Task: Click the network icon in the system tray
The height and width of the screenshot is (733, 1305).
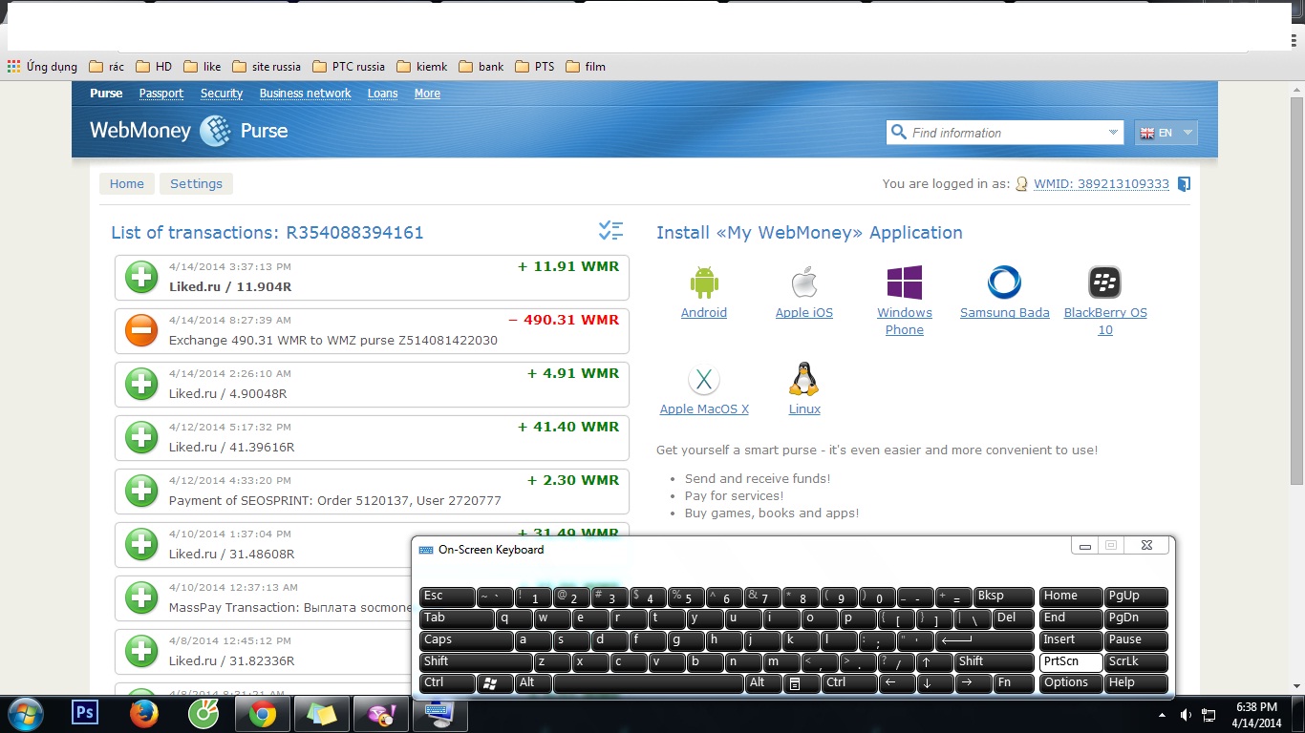Action: 1209,715
